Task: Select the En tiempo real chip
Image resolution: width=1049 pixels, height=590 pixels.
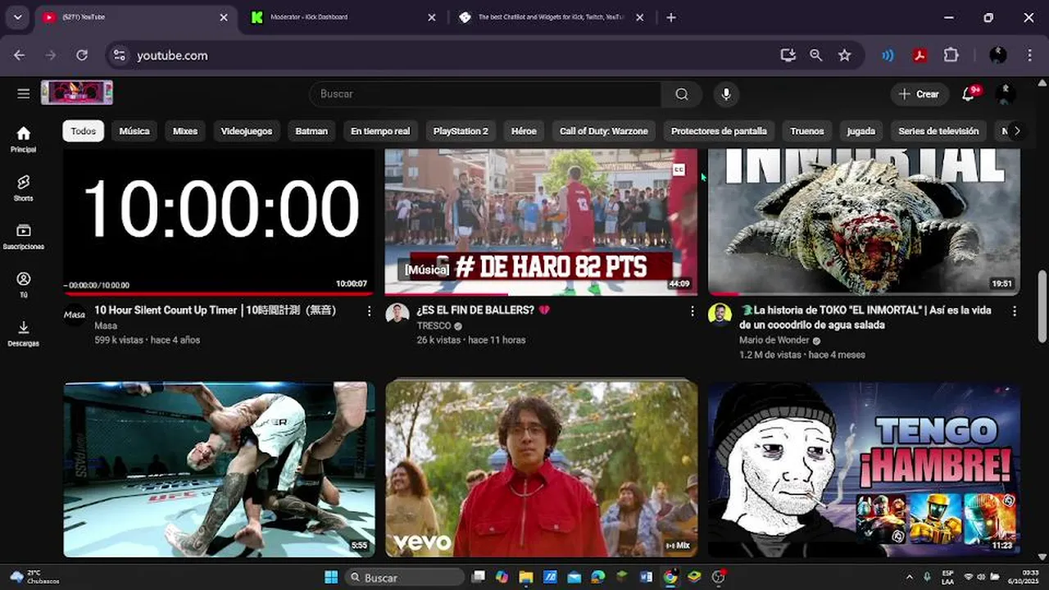Action: coord(380,131)
